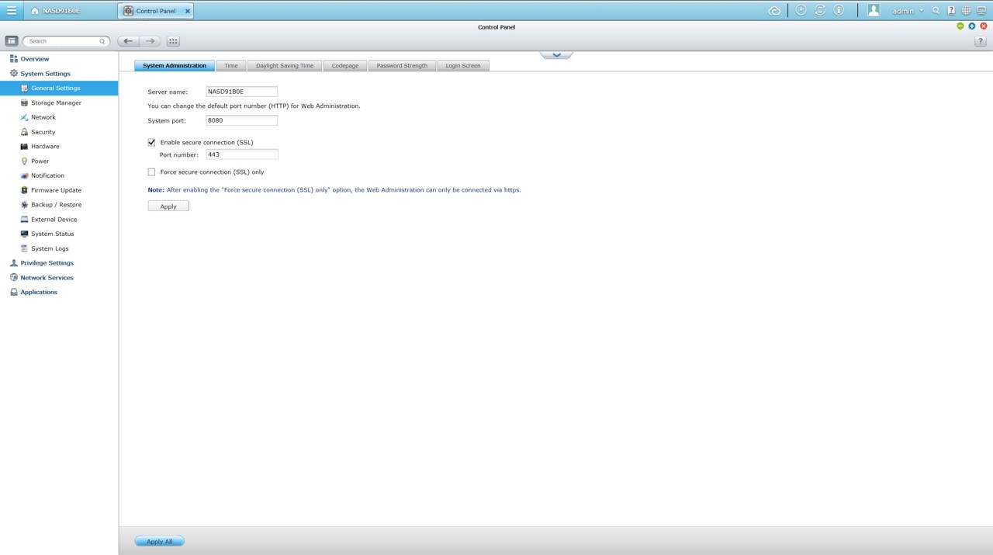The image size is (993, 555).
Task: Click the Server name input field
Action: tap(241, 92)
